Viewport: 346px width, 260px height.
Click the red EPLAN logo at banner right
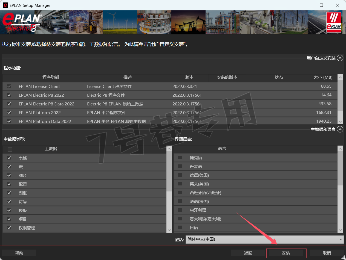(x=334, y=22)
